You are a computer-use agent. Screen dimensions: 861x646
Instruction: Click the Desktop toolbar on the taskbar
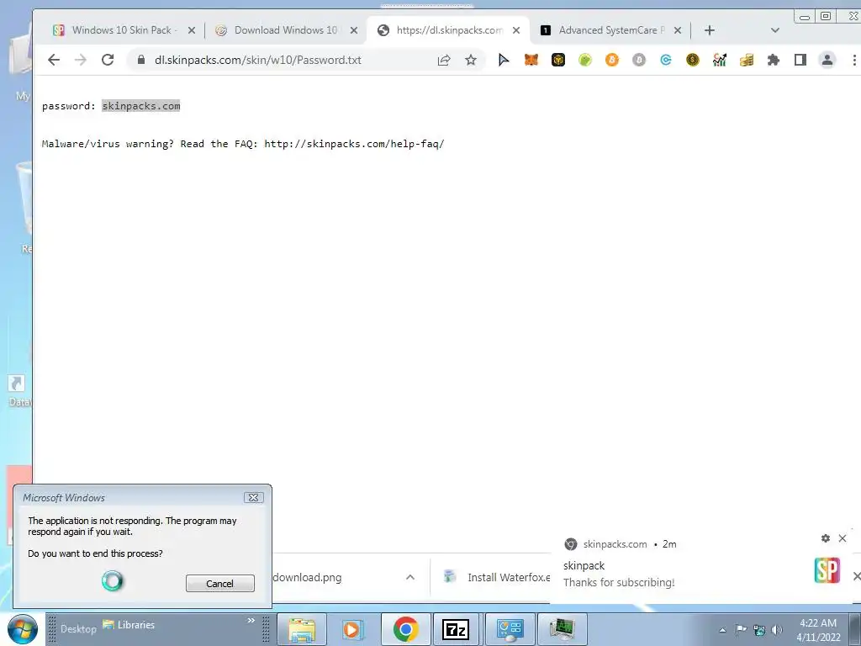coord(78,629)
